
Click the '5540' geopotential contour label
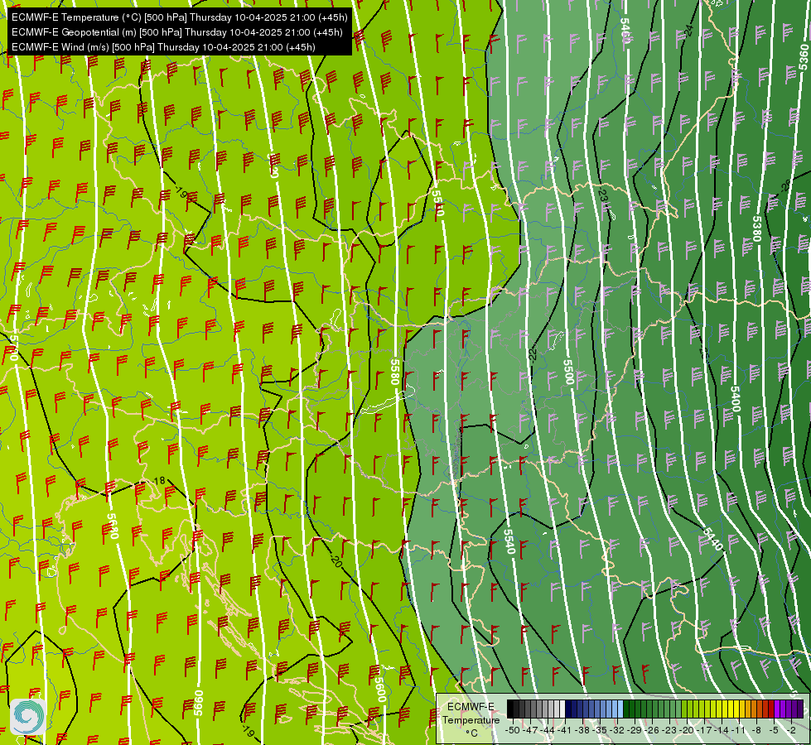click(x=509, y=542)
